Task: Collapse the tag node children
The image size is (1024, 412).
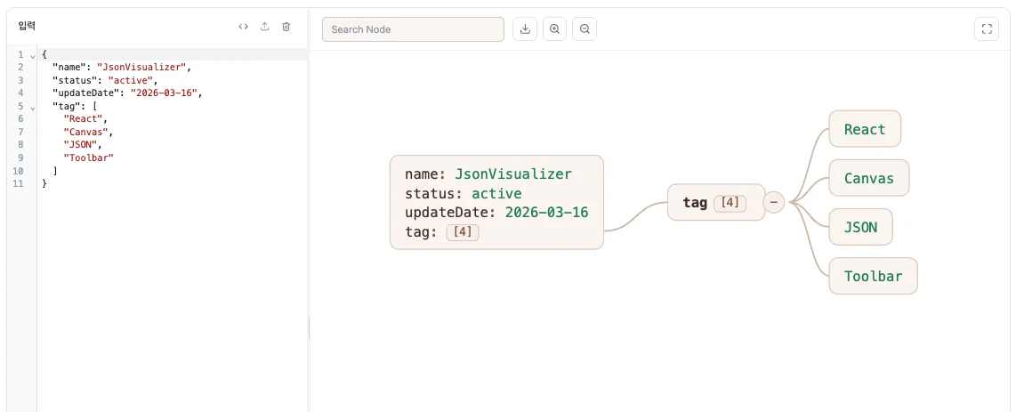Action: 774,202
